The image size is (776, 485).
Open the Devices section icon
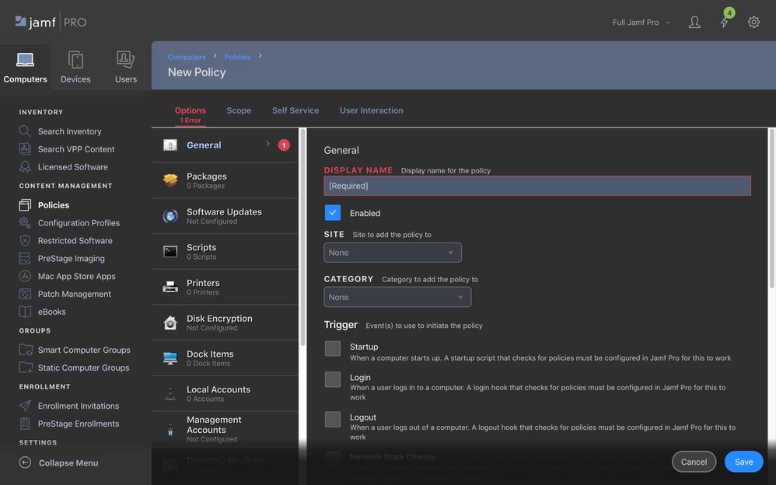75,60
